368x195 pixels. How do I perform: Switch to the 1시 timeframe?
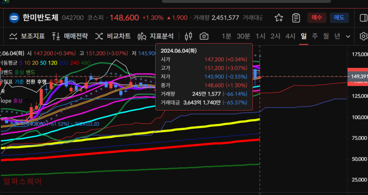(260, 36)
